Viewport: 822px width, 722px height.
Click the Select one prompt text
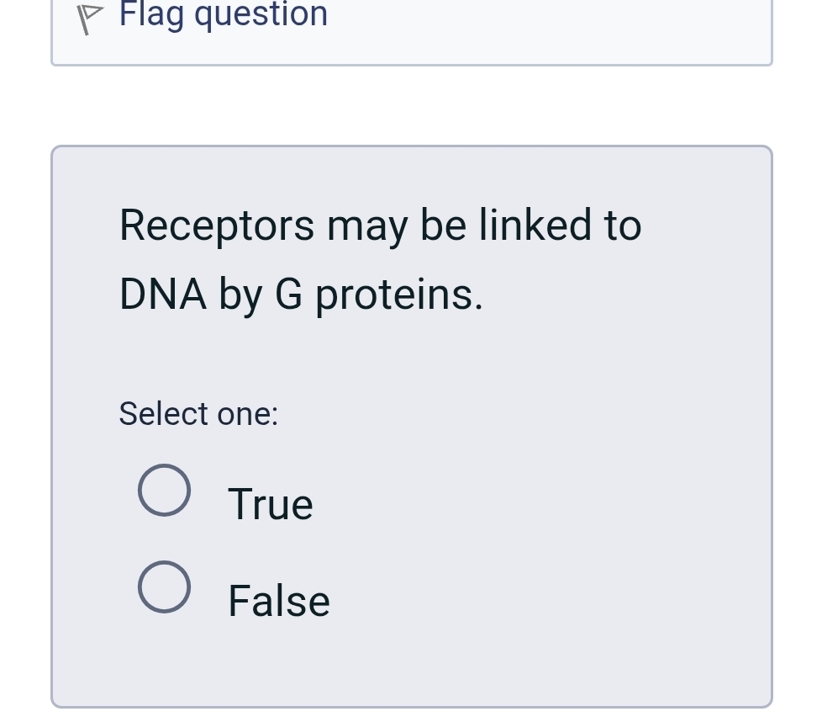(198, 413)
